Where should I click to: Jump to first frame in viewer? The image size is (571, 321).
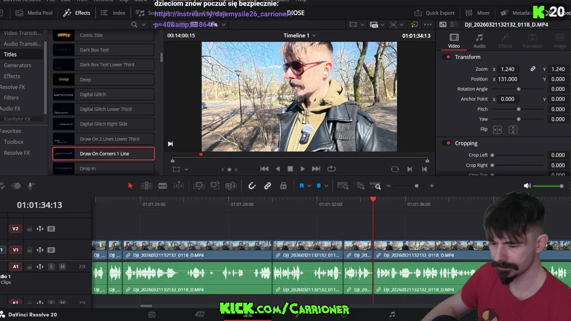pos(265,169)
